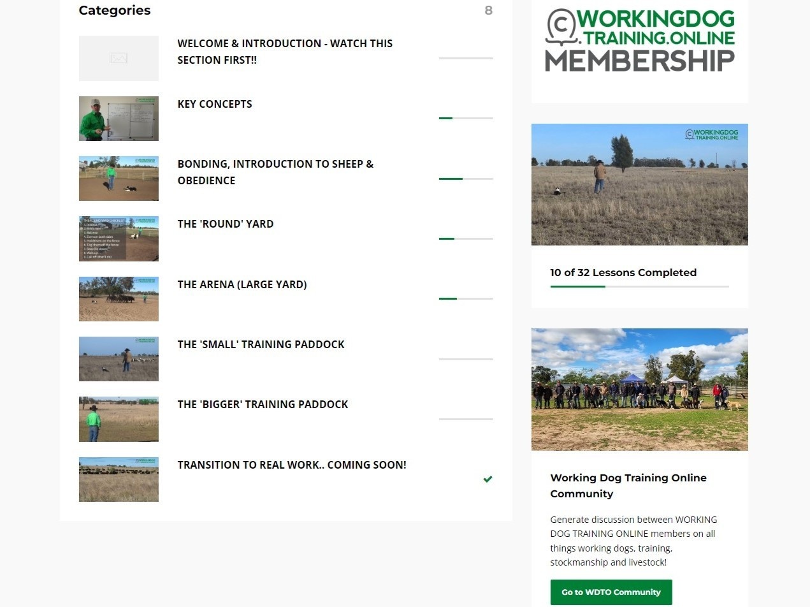Viewport: 810px width, 607px height.
Task: Open Welcome & Introduction section link
Action: (285, 52)
